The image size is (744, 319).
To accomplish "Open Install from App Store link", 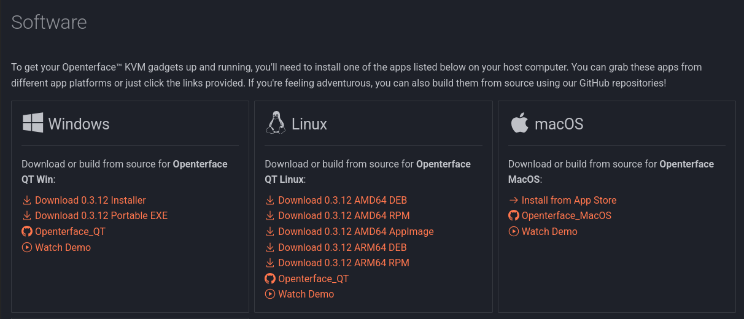I will click(569, 200).
